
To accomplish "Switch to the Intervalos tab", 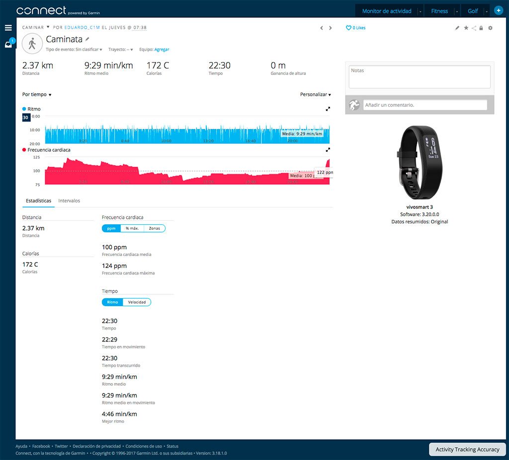I will click(x=69, y=201).
